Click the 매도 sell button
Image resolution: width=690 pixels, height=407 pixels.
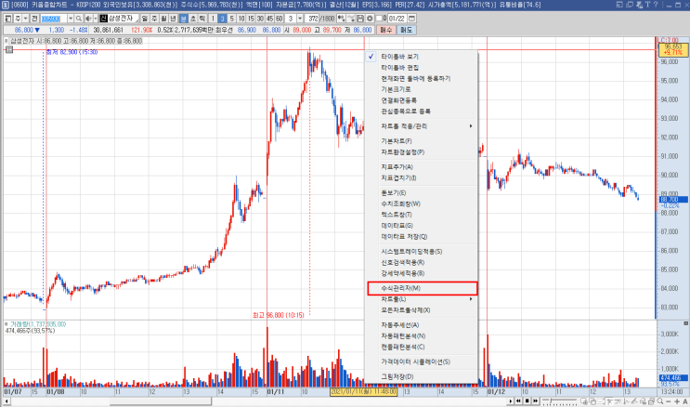[x=406, y=30]
